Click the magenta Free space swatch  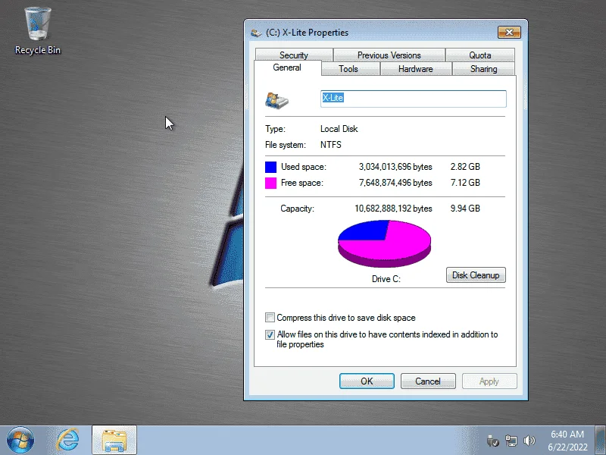(270, 183)
